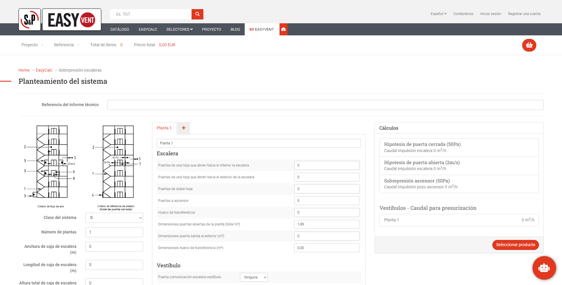The image size is (562, 285).
Task: Expand the Selectores menu
Action: point(179,29)
